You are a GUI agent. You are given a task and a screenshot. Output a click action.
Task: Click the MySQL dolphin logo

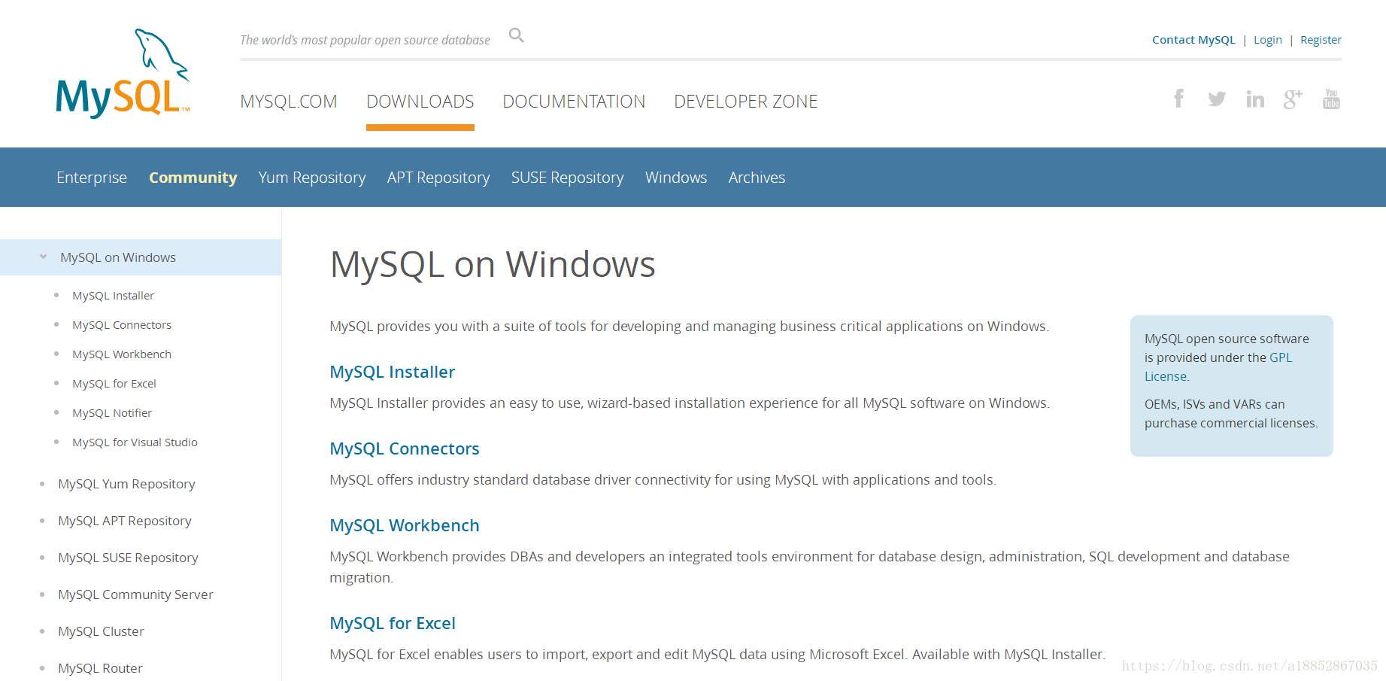point(123,73)
